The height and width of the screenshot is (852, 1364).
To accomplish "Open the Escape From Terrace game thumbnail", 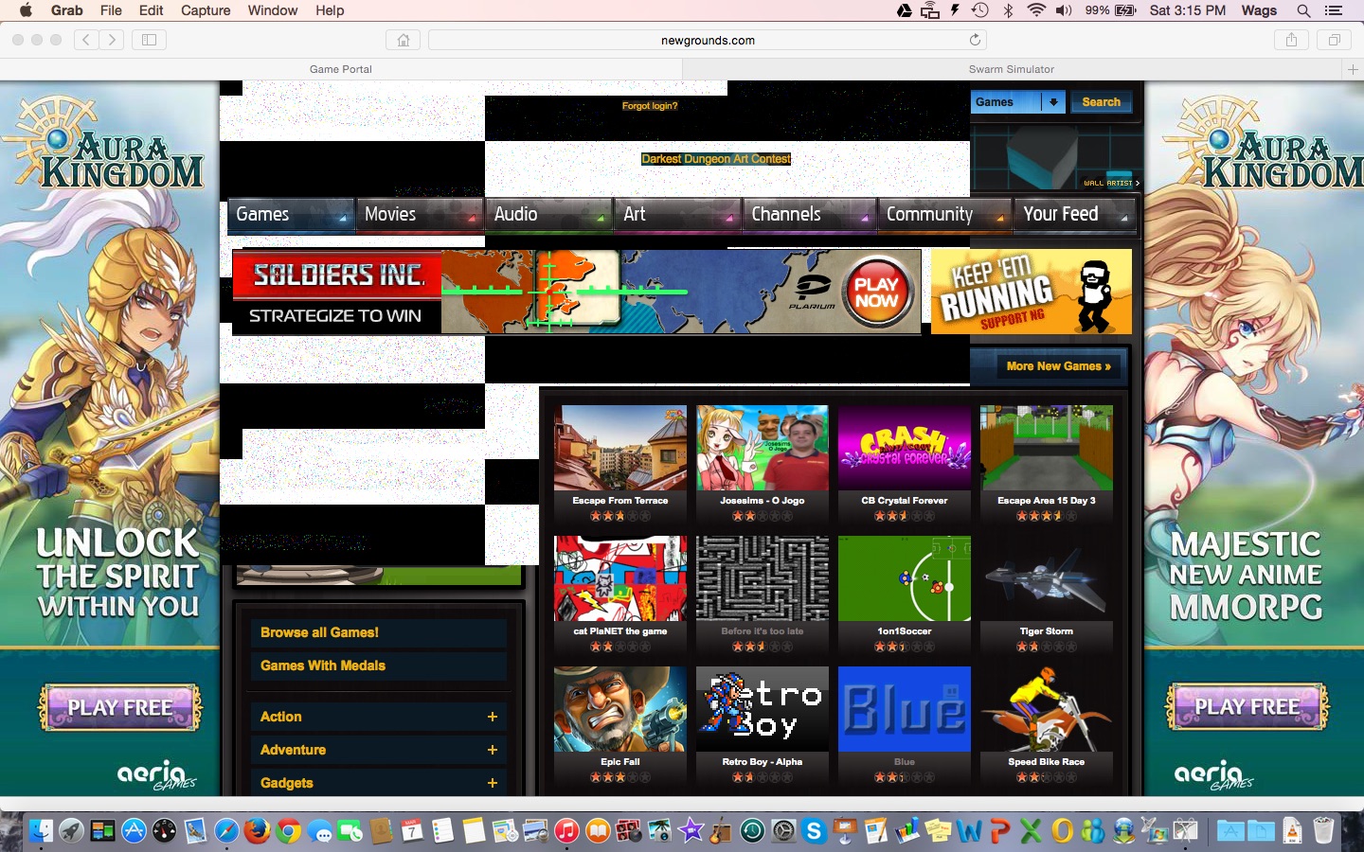I will point(620,448).
